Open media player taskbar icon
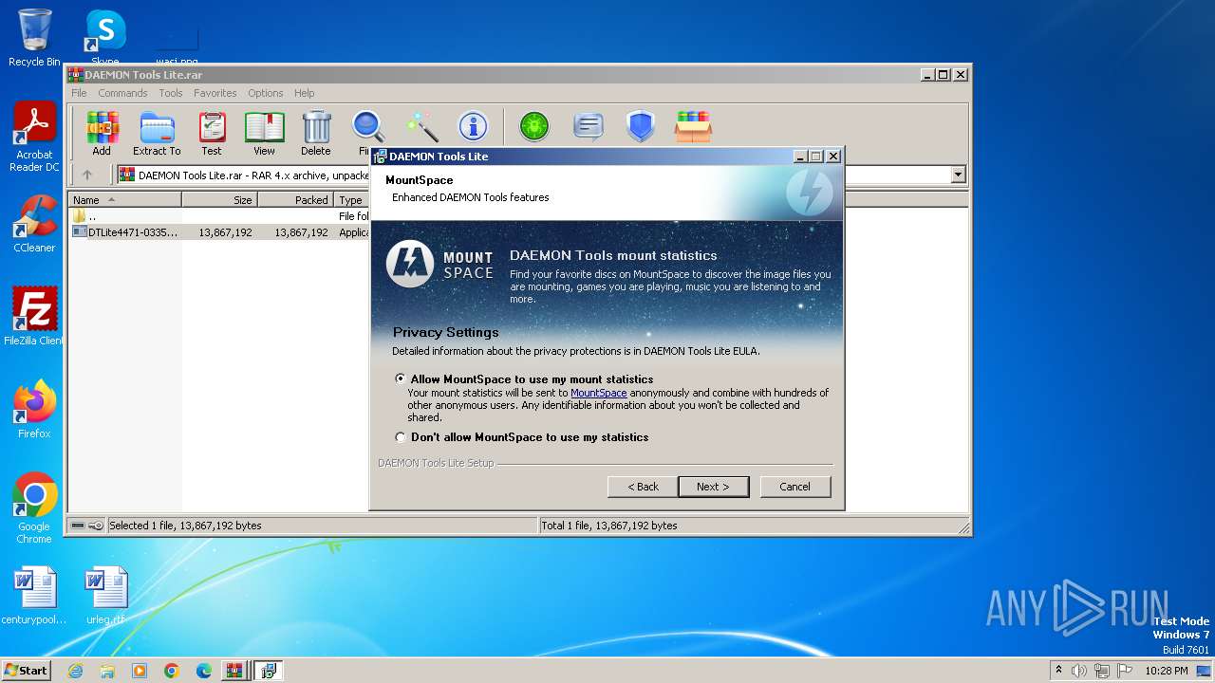1215x683 pixels. 140,671
